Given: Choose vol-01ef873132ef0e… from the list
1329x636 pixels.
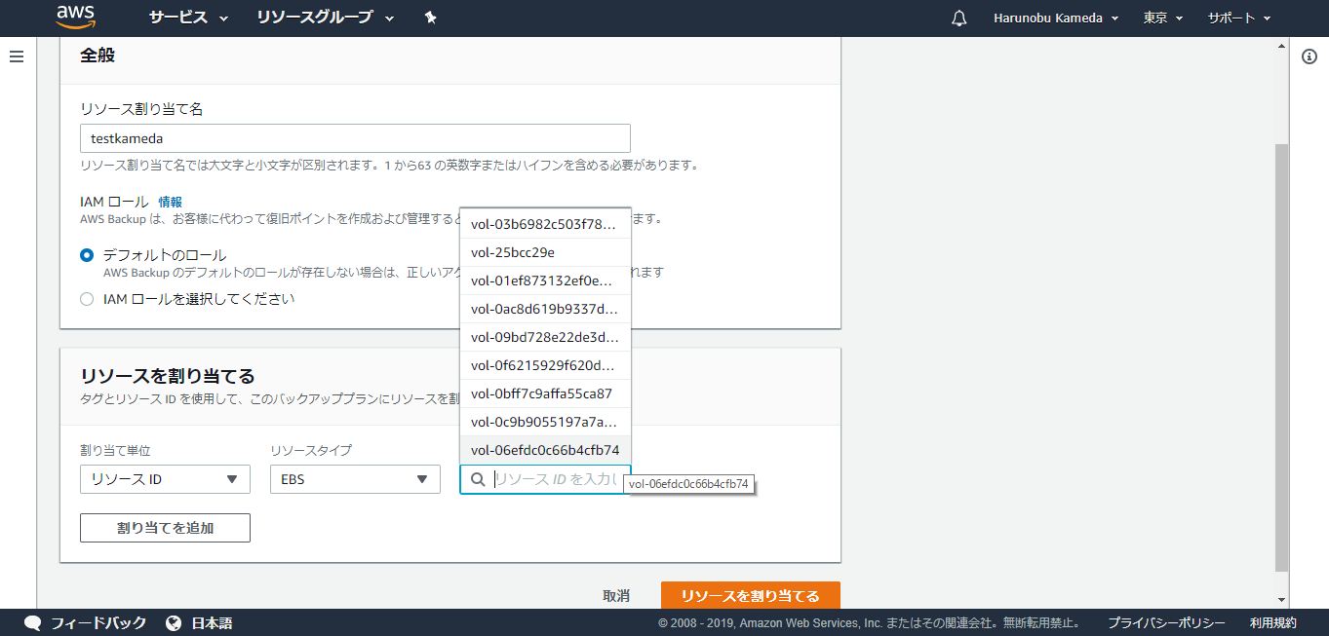Looking at the screenshot, I should point(545,281).
